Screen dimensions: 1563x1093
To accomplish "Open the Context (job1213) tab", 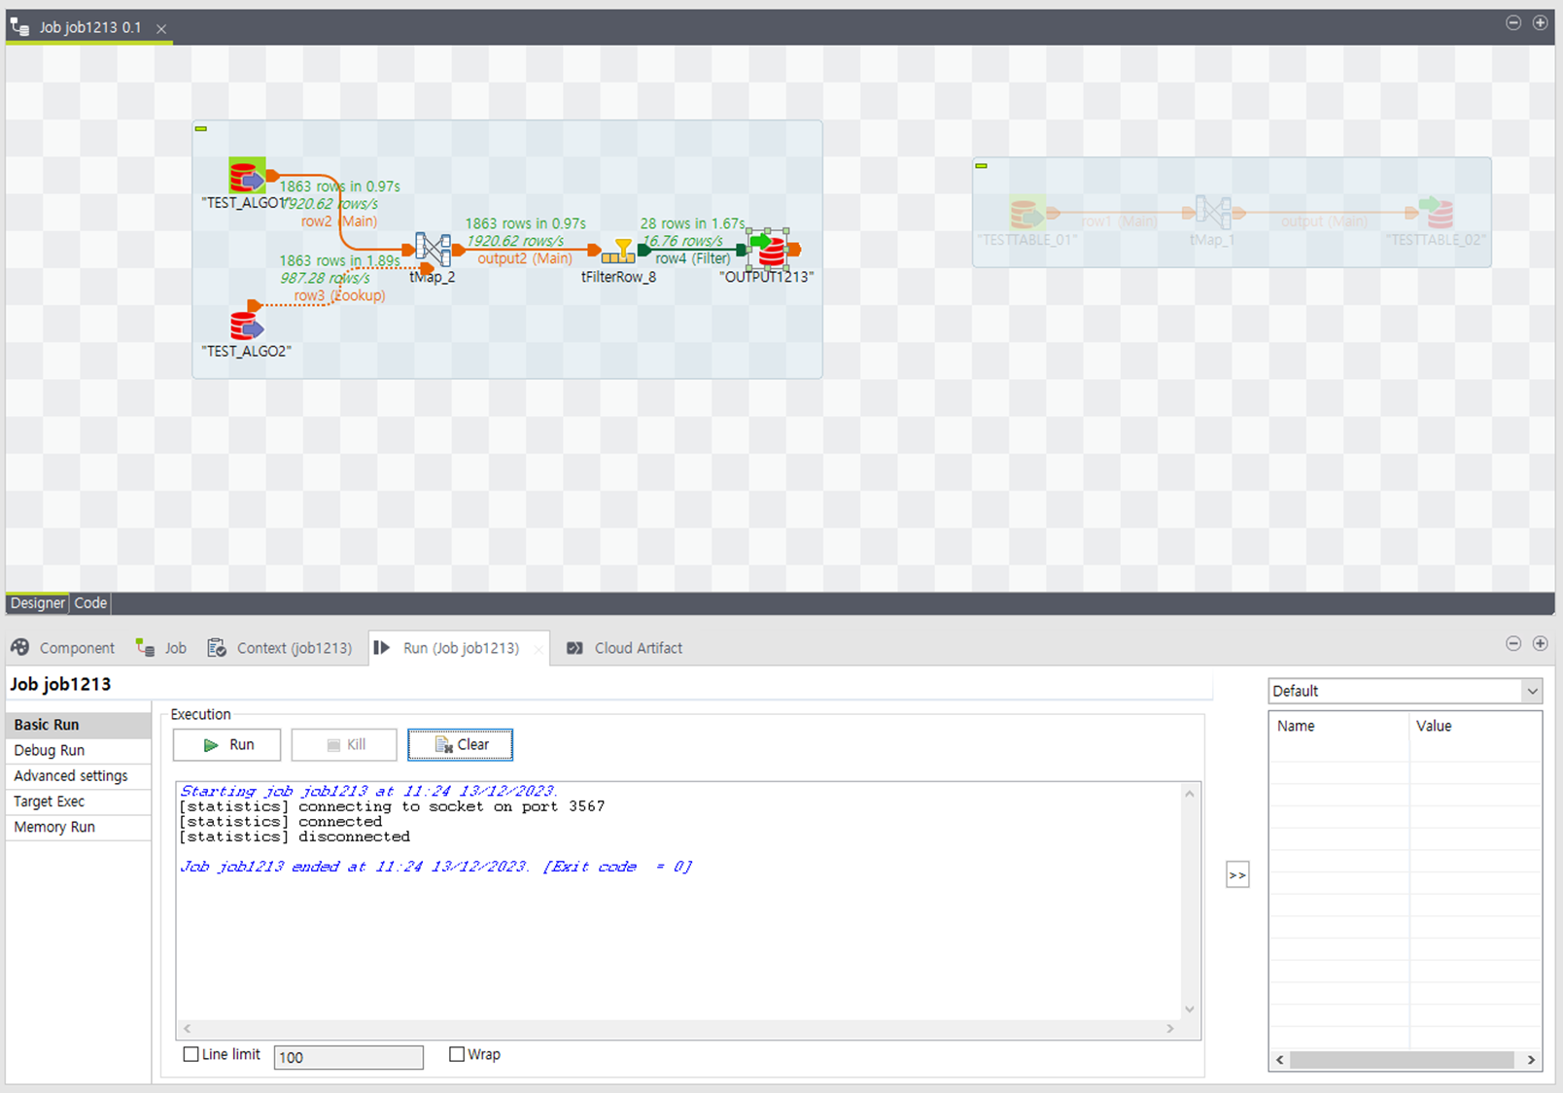I will tap(281, 648).
